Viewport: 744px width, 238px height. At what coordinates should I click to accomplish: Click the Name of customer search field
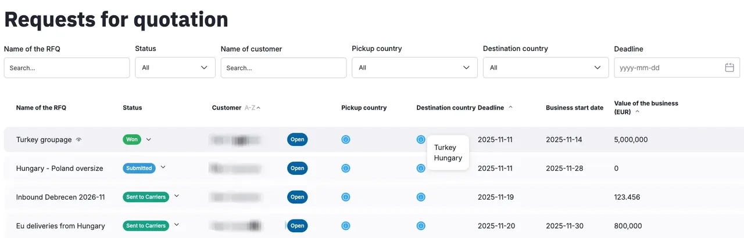pyautogui.click(x=284, y=68)
